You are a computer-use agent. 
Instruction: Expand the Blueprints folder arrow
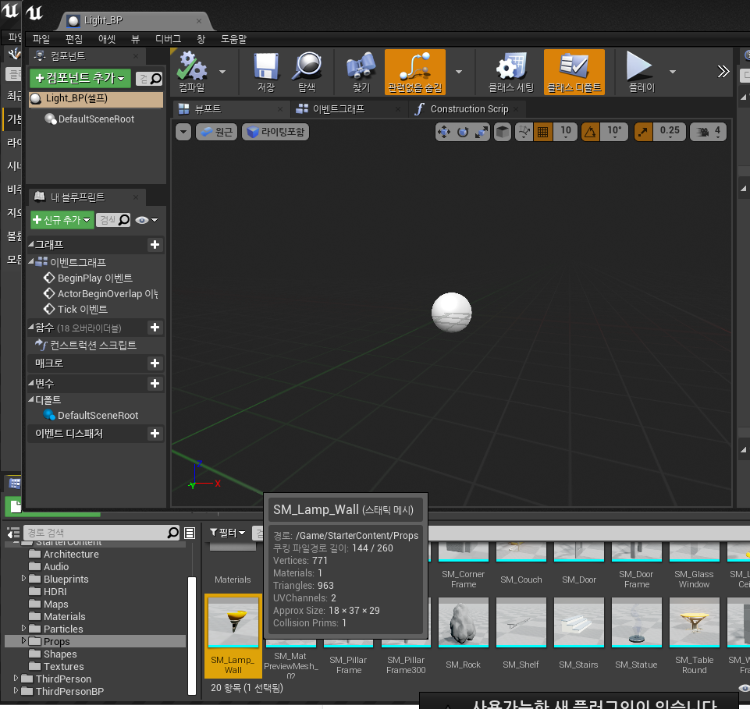click(23, 579)
